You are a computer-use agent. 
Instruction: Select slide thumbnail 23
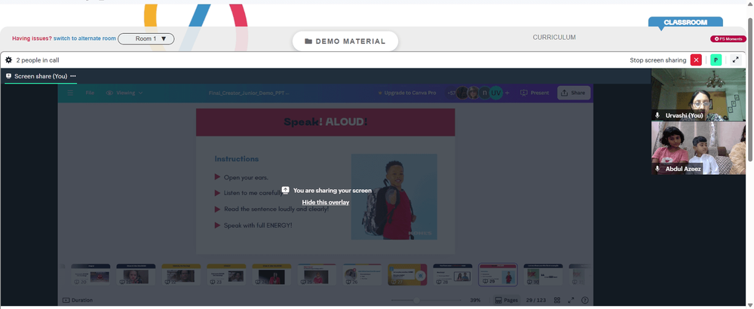pyautogui.click(x=226, y=274)
